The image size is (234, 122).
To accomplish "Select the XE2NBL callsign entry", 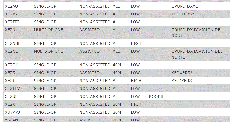I will coord(13,44).
